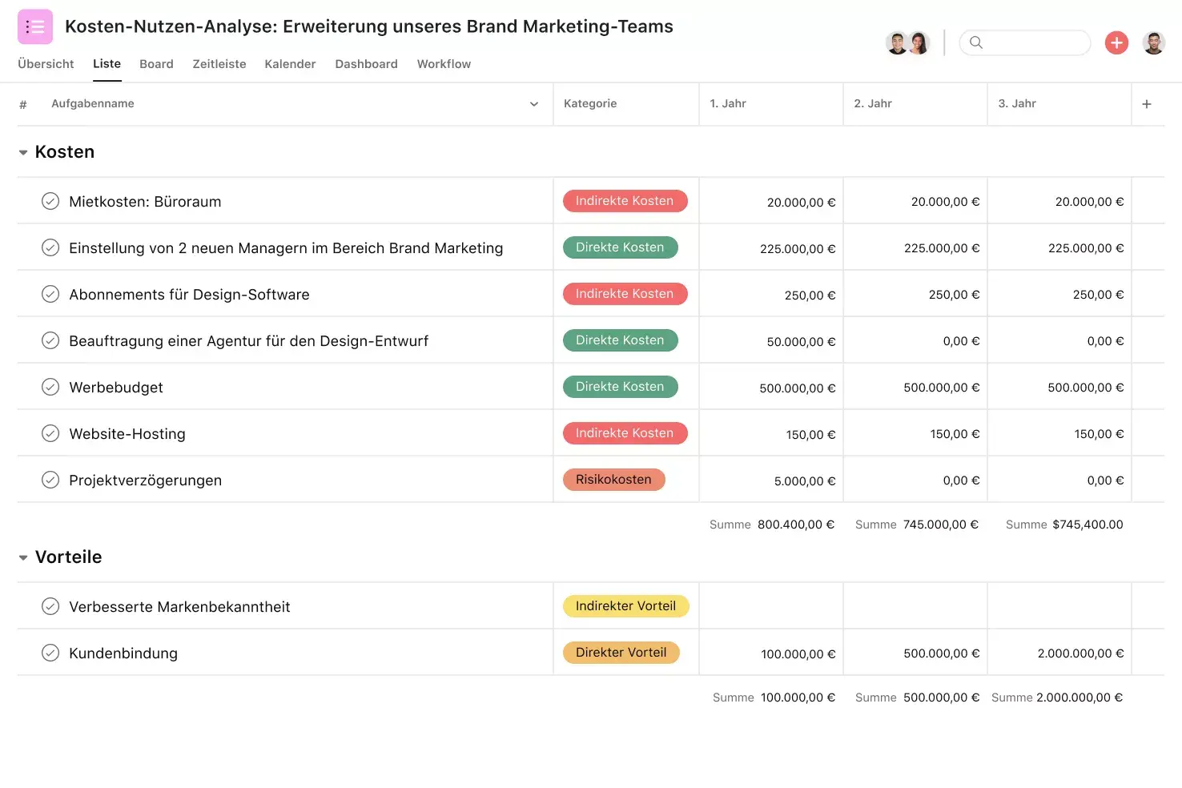The image size is (1182, 788).
Task: Click the 3. Jahr value 2.000.000,00 € for Kundenbindung
Action: point(1080,654)
